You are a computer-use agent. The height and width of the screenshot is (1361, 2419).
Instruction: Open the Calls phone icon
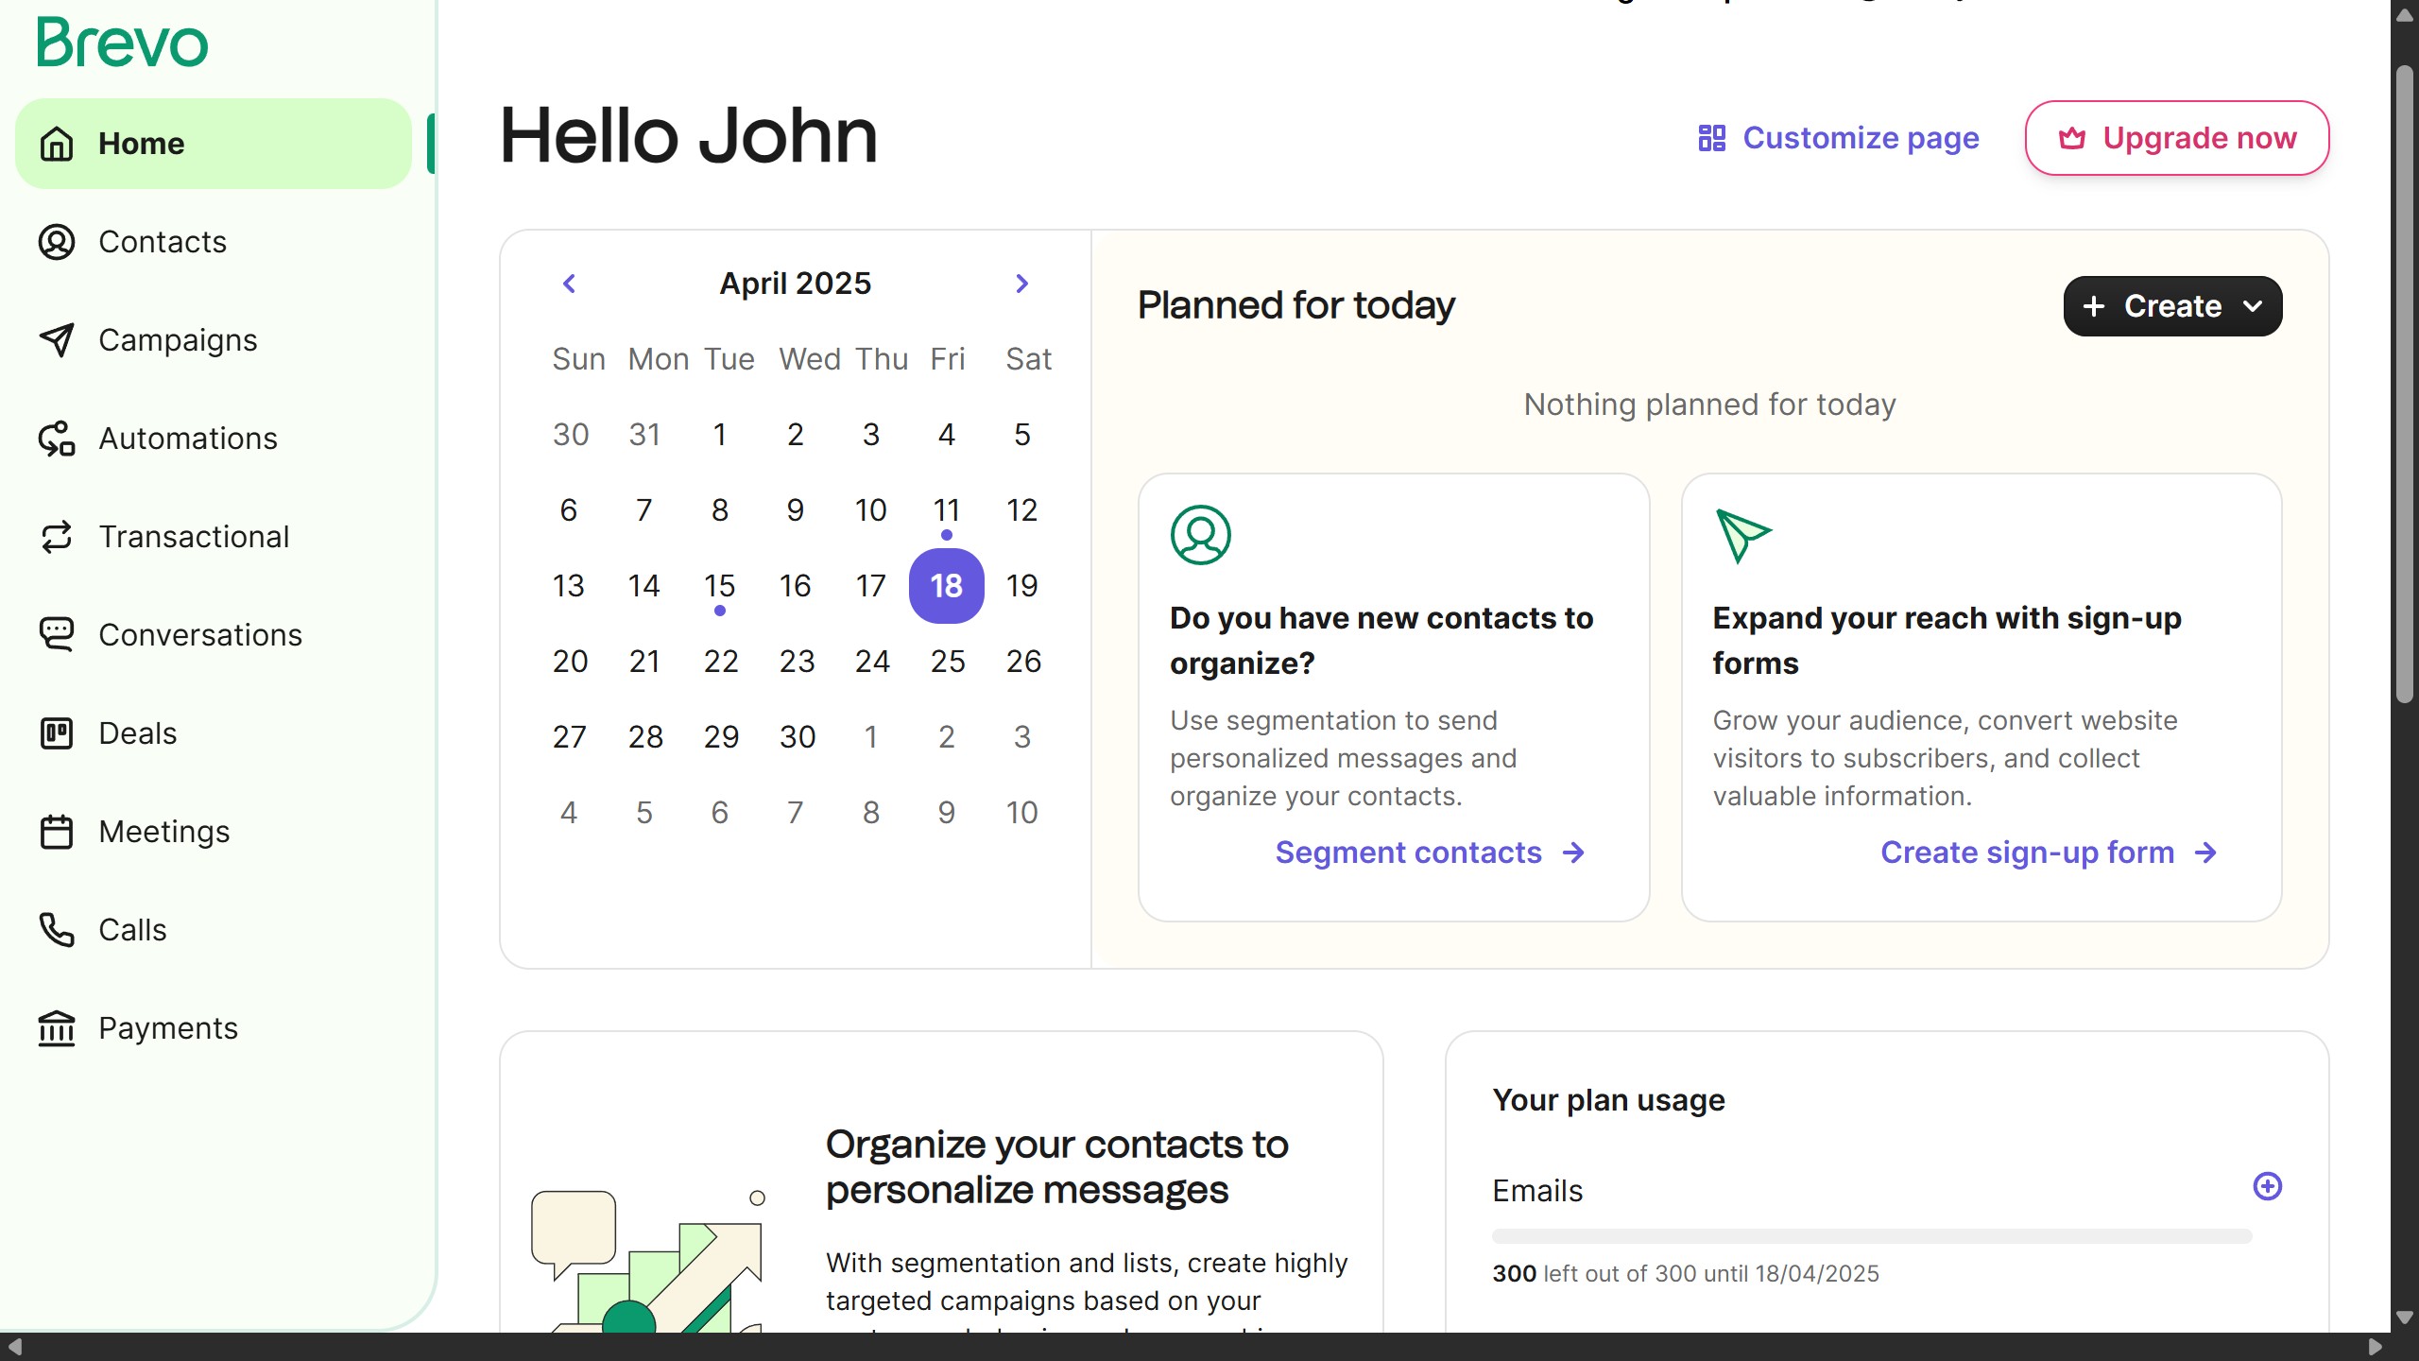pos(57,930)
